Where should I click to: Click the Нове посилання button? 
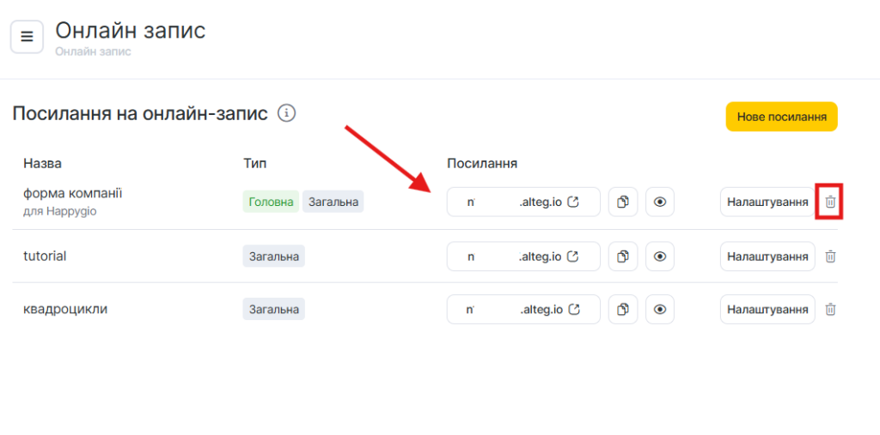[781, 117]
